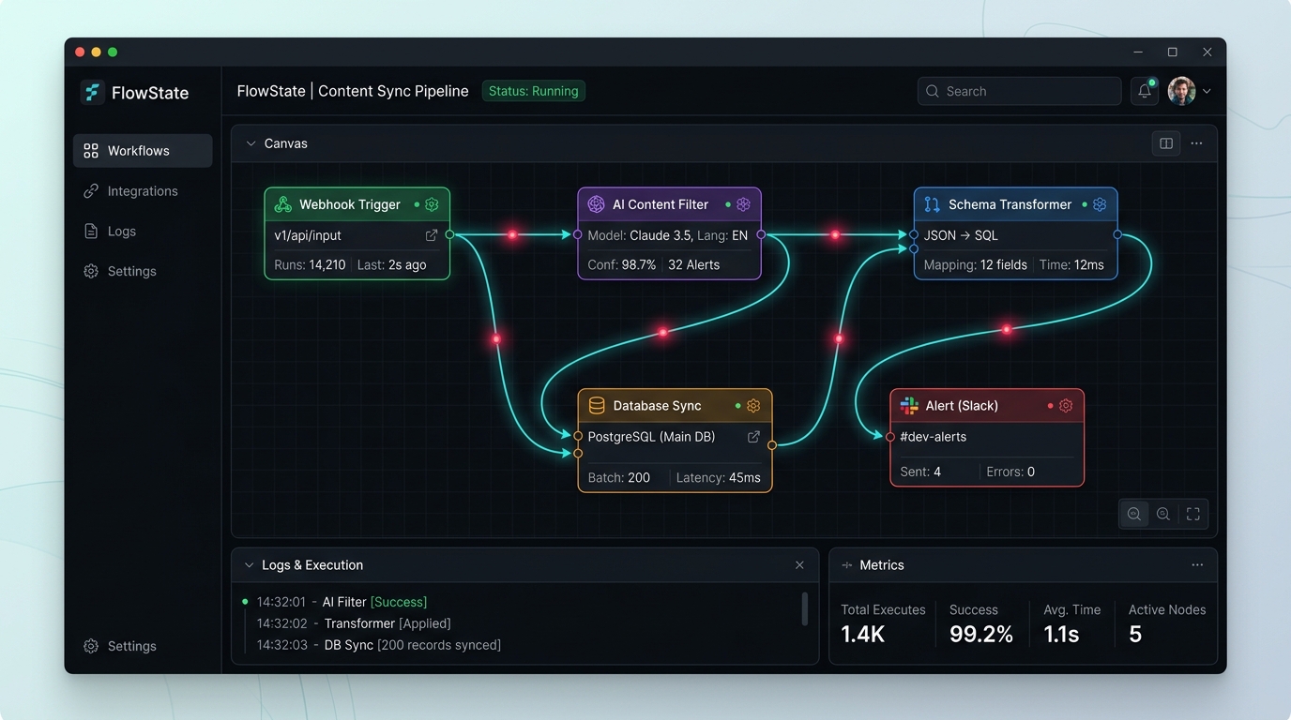Click the Runs: 14,210 stat

tap(310, 265)
